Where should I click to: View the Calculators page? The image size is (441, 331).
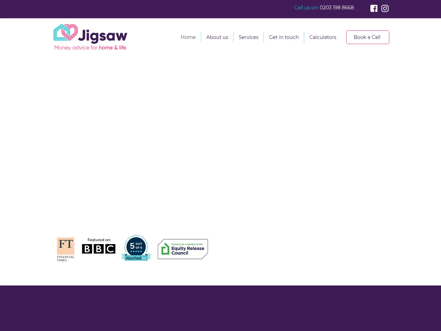[323, 37]
